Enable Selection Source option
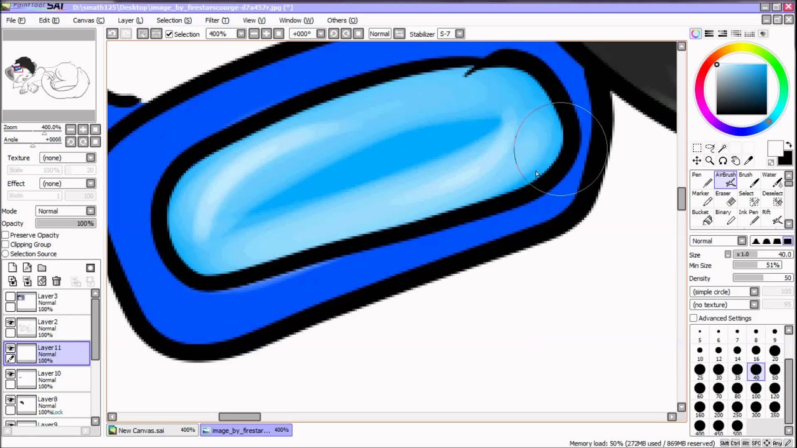Screen dimensions: 797x448 click(6, 254)
